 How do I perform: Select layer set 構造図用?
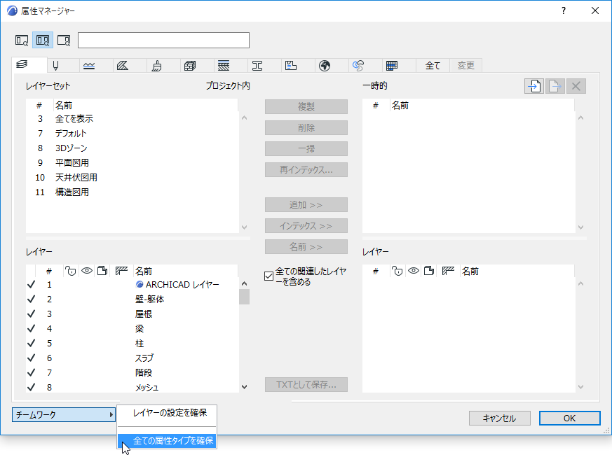tap(132, 192)
